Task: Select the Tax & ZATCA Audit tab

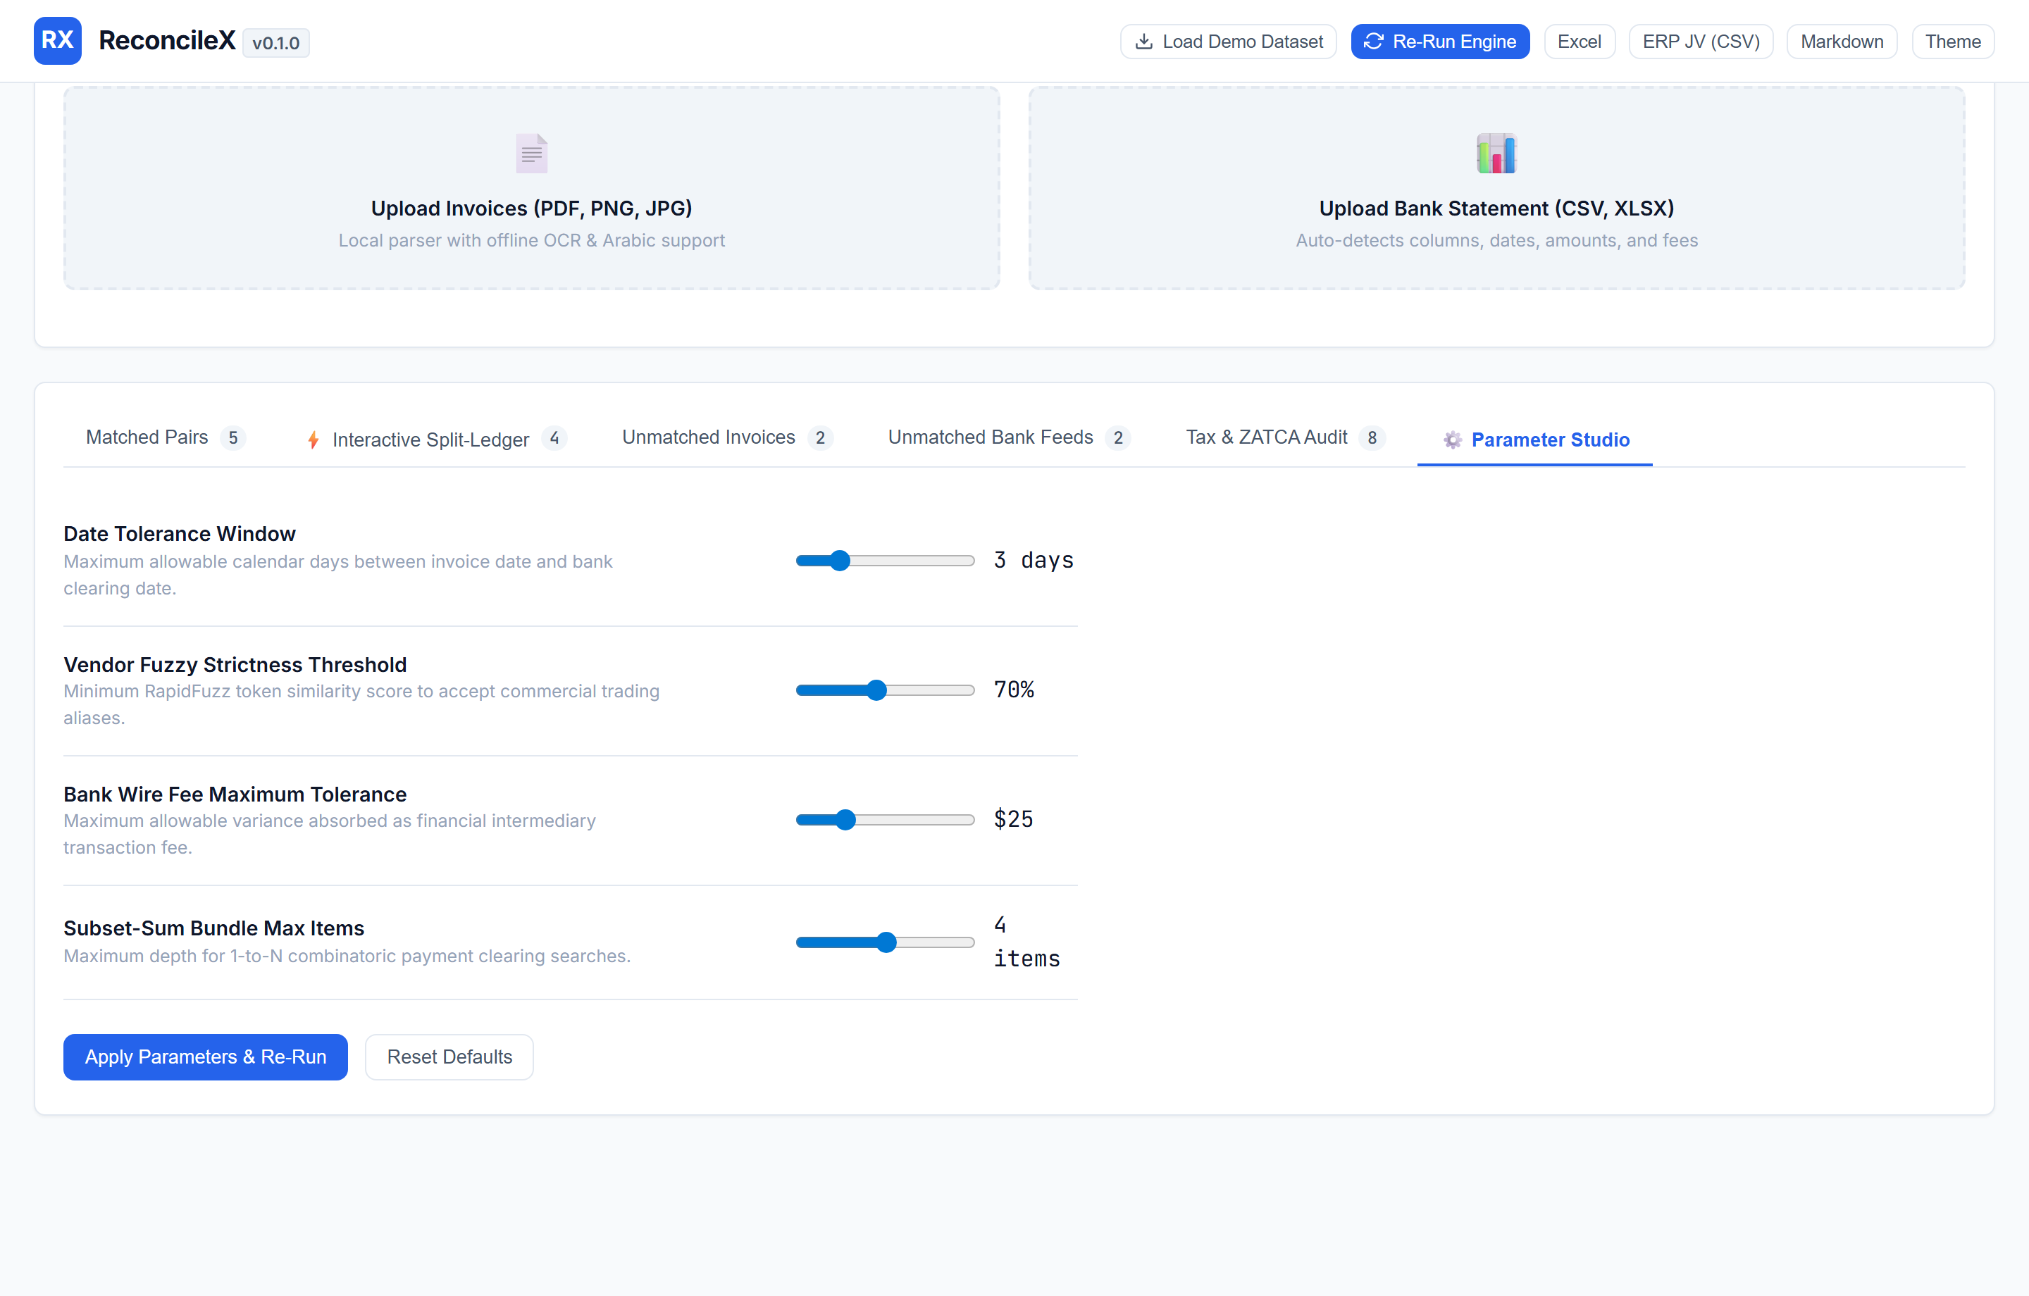Action: pos(1284,438)
